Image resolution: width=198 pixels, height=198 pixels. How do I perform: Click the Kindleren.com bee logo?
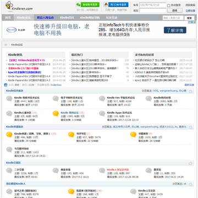coord(18,7)
